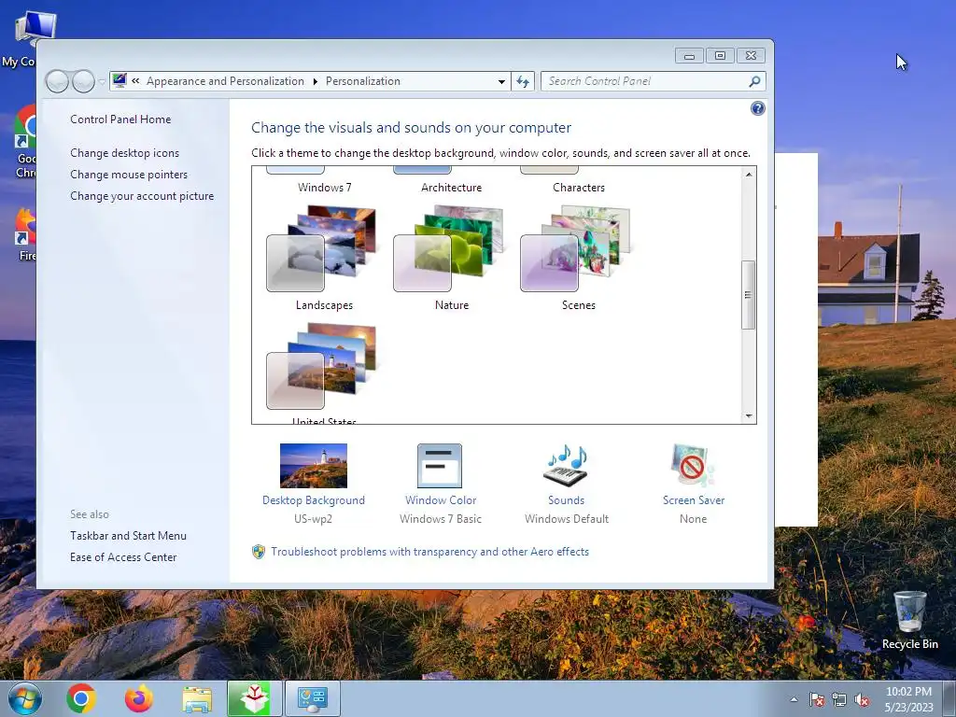
Task: Select Recycle Bin desktop icon
Action: coord(909,620)
